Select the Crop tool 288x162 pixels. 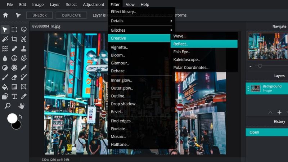click(14, 39)
